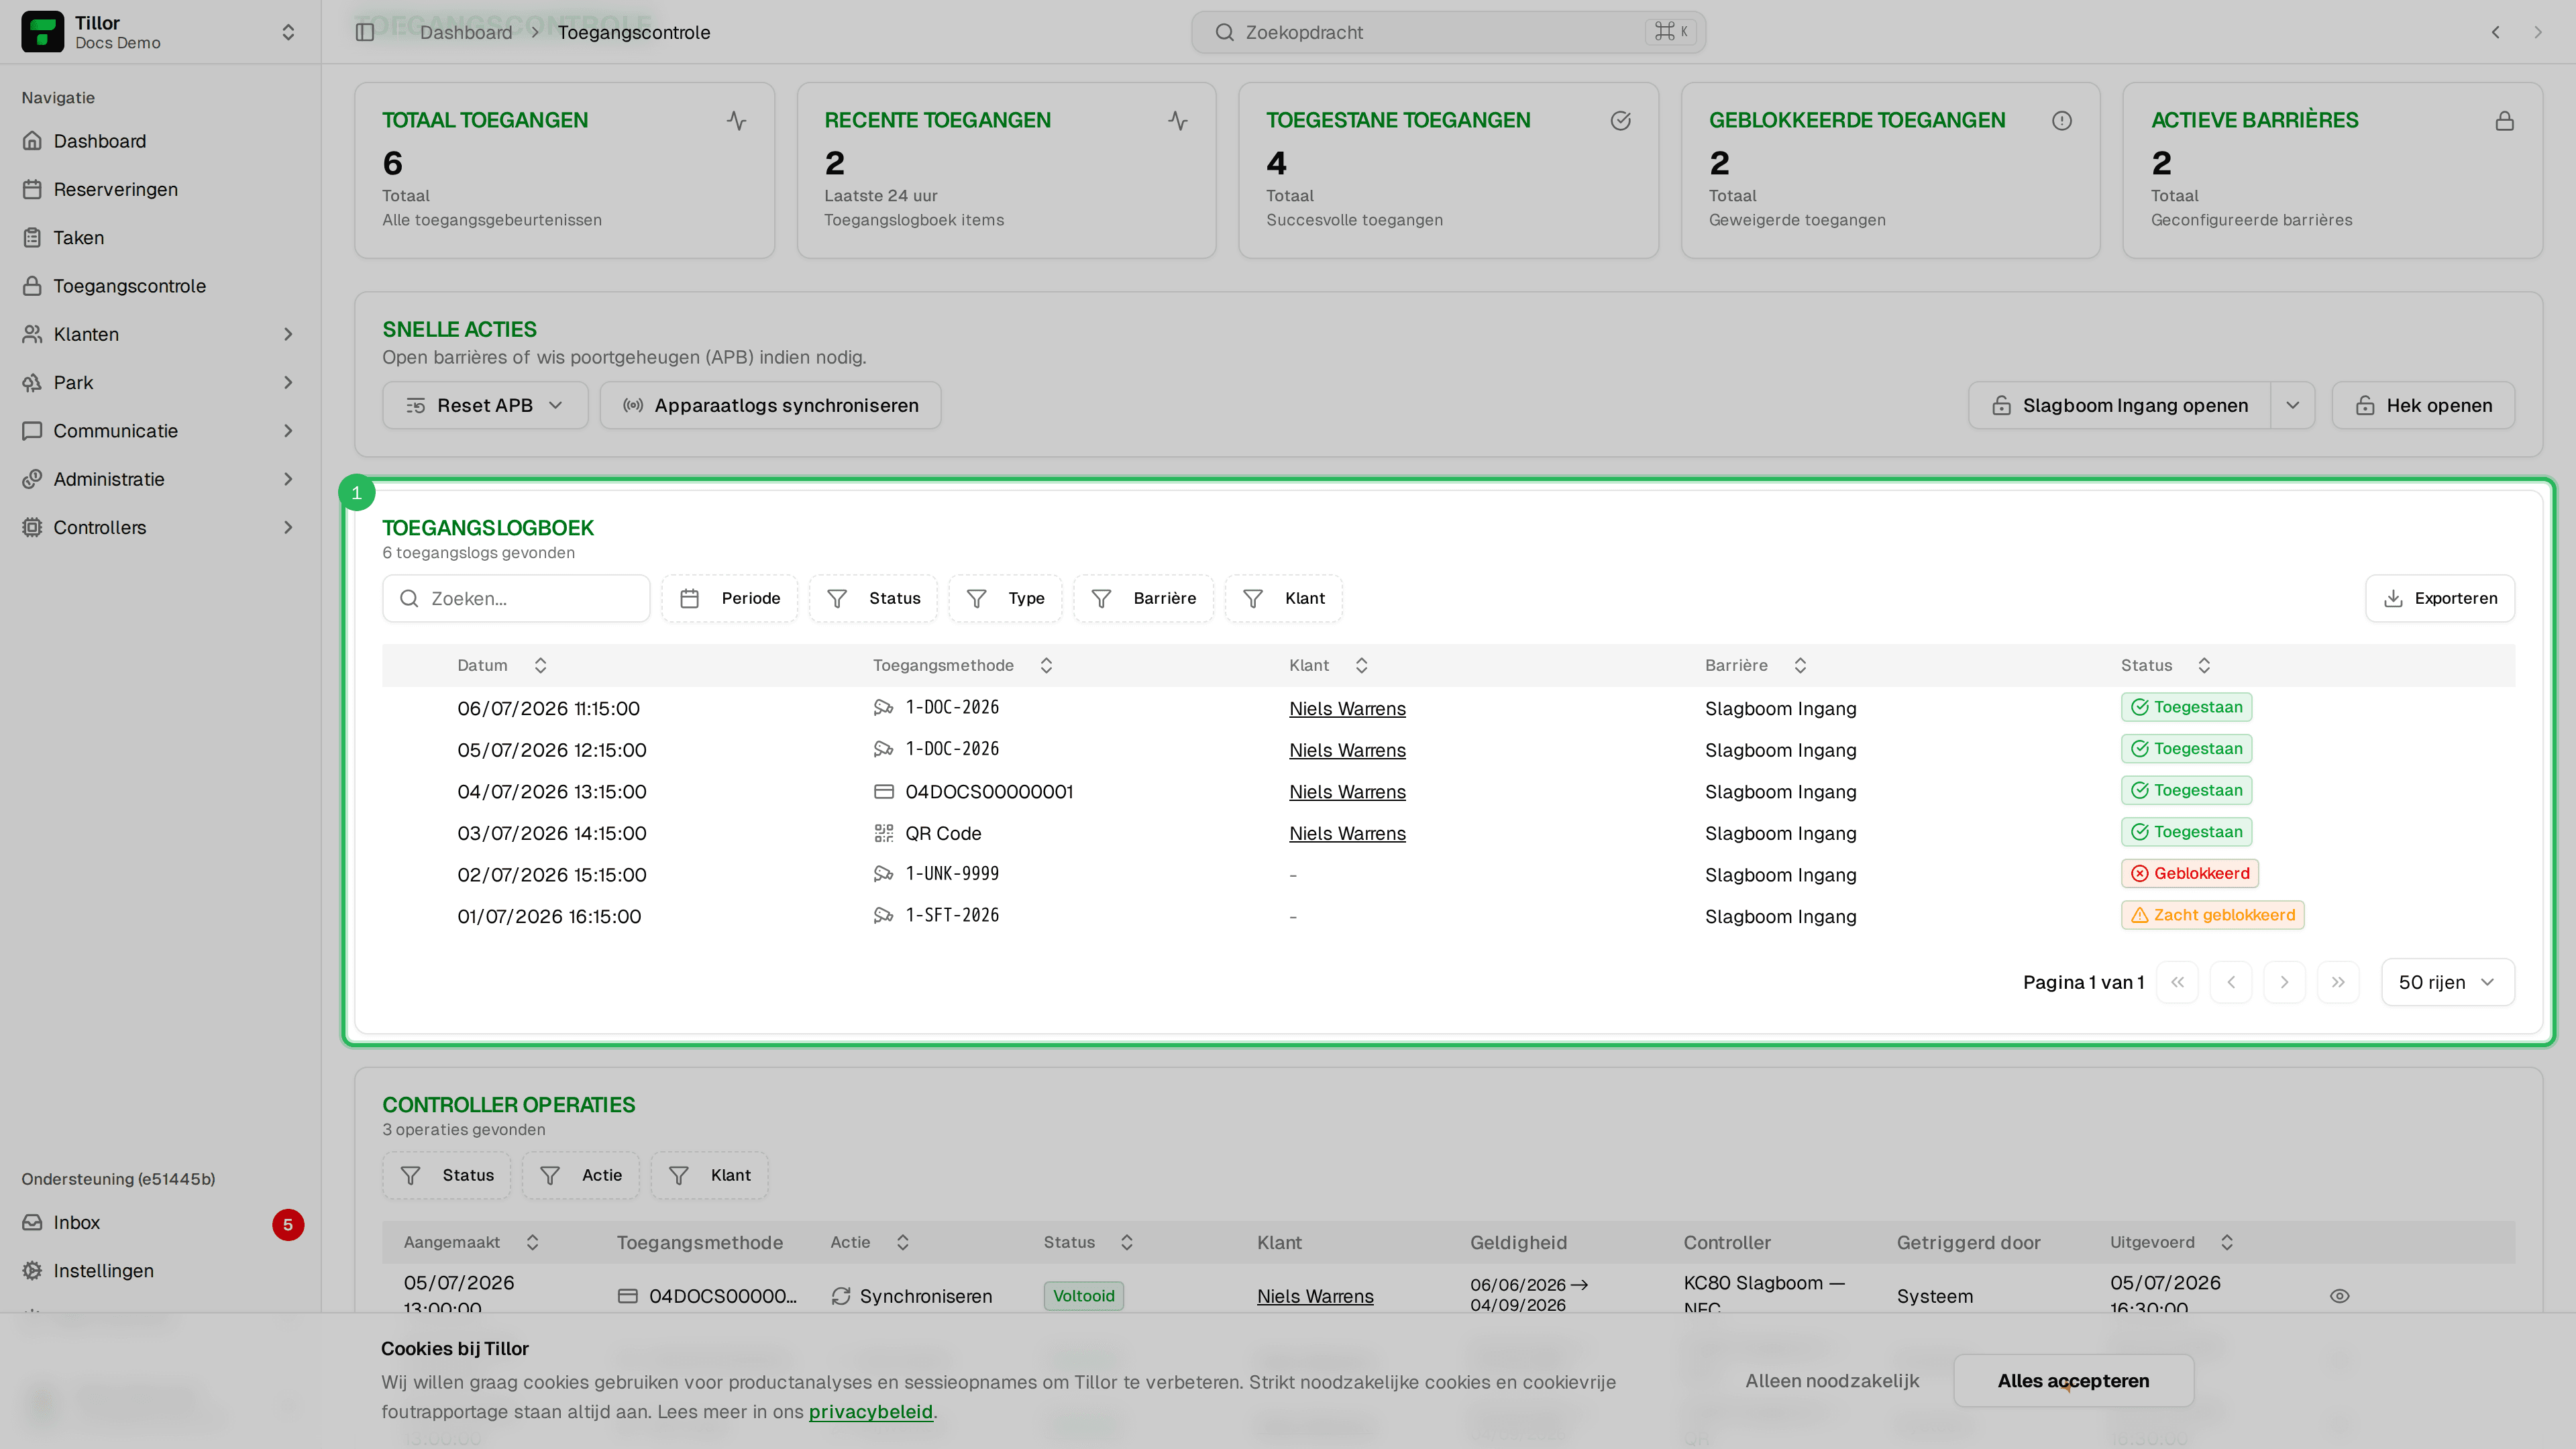Open the dropdown arrow next to Slagboom Ingang openen
Viewport: 2576px width, 1449px height.
[2293, 405]
